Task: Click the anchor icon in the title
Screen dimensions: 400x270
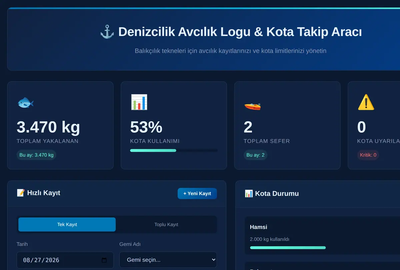Action: point(107,32)
